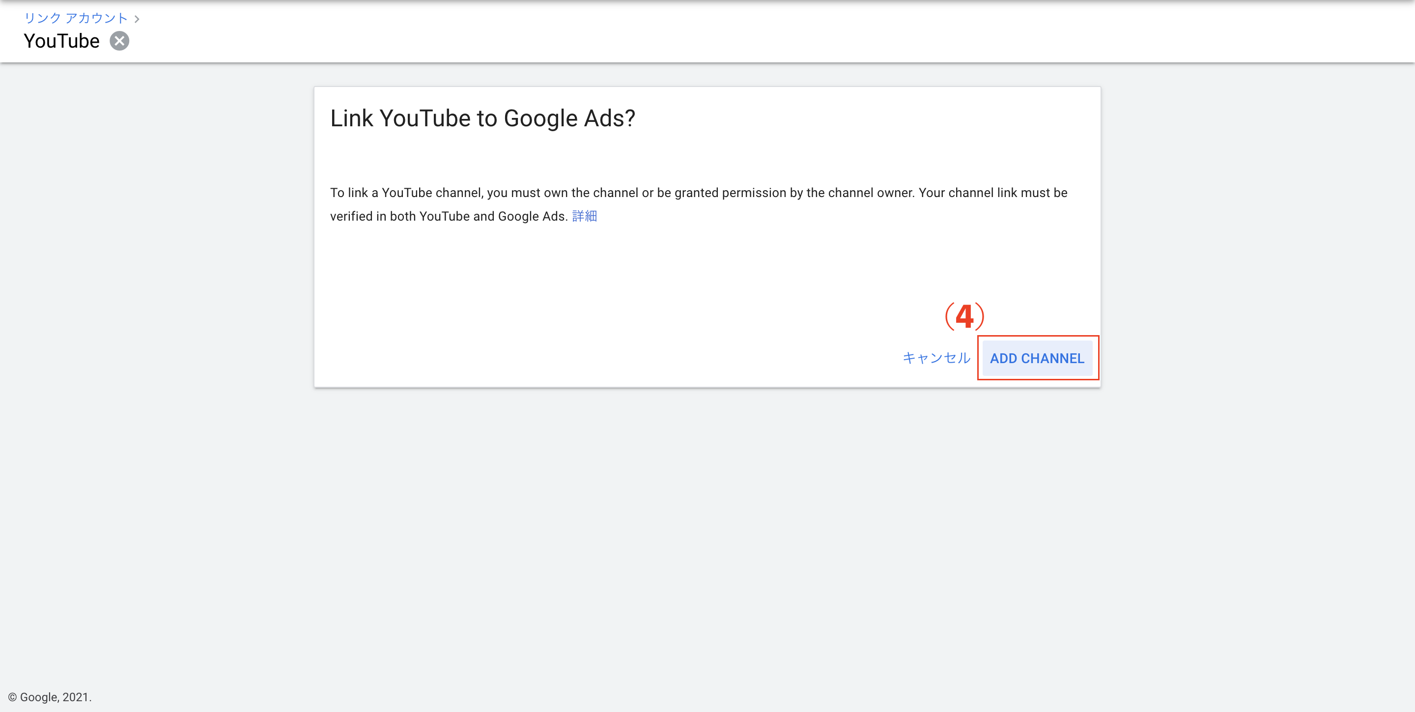Click the X icon beside YouTube title
The width and height of the screenshot is (1415, 712).
(119, 41)
